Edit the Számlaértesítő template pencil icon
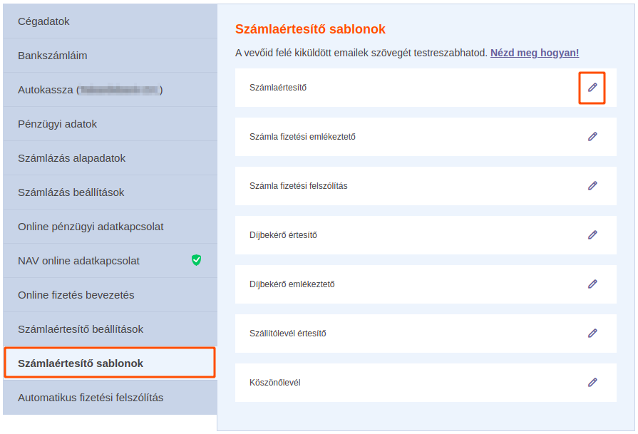 [x=592, y=88]
